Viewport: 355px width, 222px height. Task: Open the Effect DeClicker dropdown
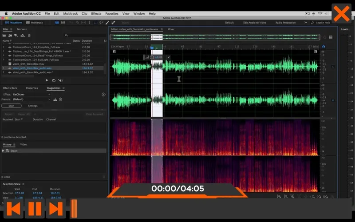pyautogui.click(x=32, y=95)
